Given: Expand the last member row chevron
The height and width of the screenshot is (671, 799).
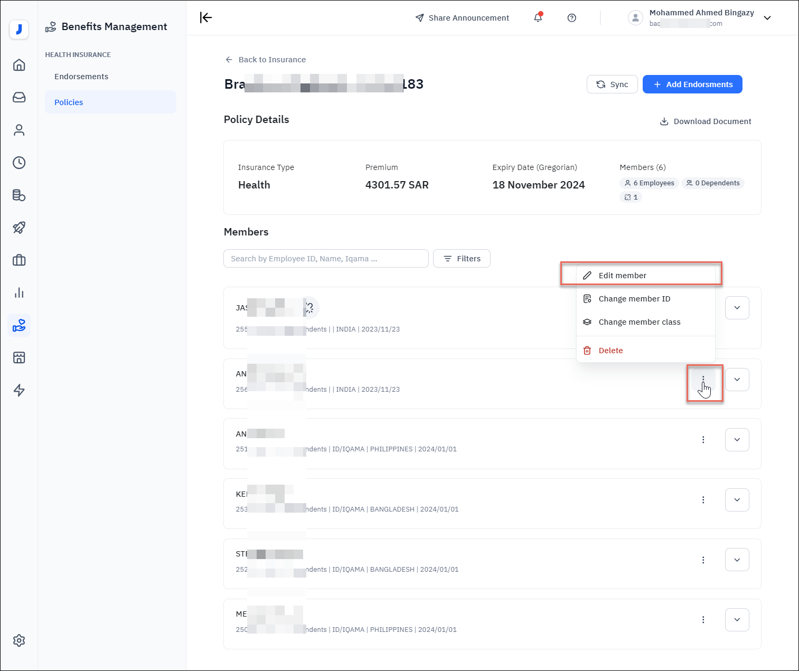Looking at the screenshot, I should 737,620.
